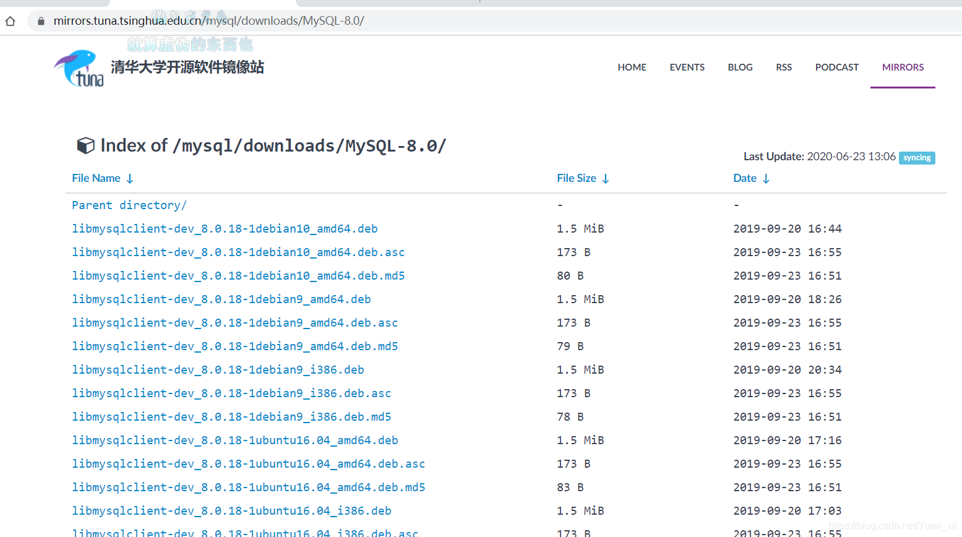962x537 pixels.
Task: Open libmysqlclient-dev_8.0.18-1ubuntu16.04_amd64.deb.md5
Action: pyautogui.click(x=249, y=488)
